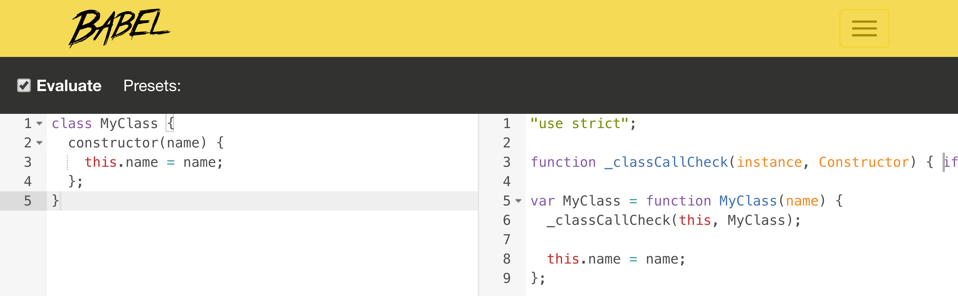The image size is (958, 296).
Task: Place cursor on 'this.name = name;' input line
Action: tap(153, 162)
